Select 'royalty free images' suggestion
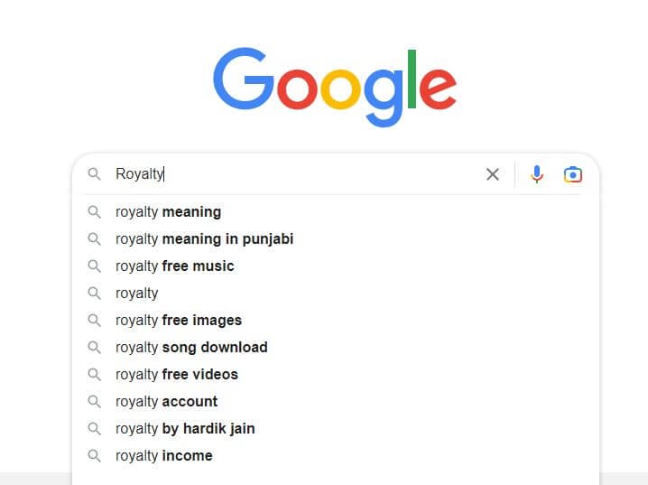648x485 pixels. (336, 320)
